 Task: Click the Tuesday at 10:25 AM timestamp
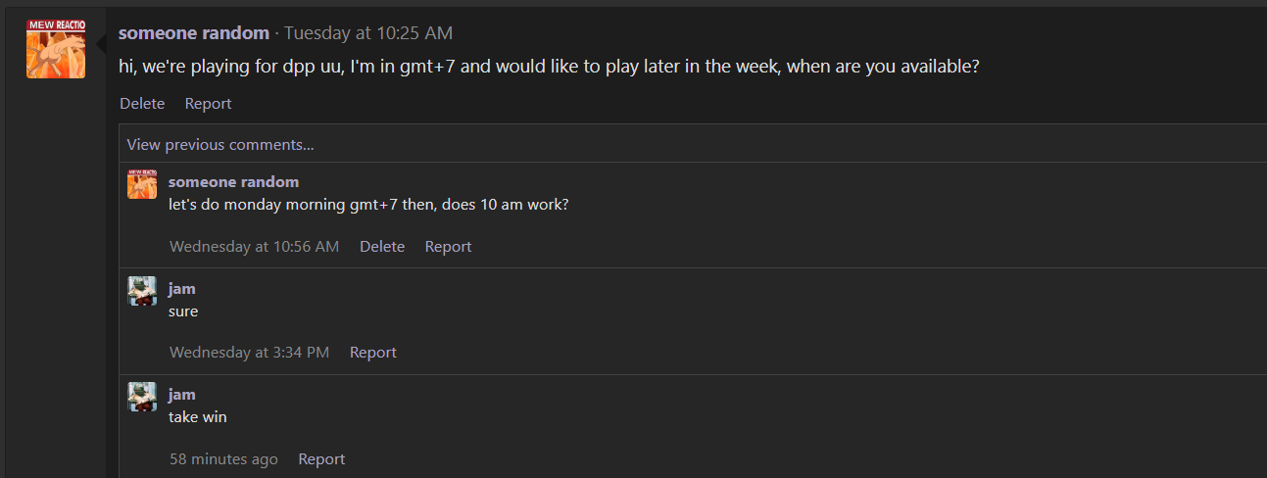pyautogui.click(x=368, y=33)
